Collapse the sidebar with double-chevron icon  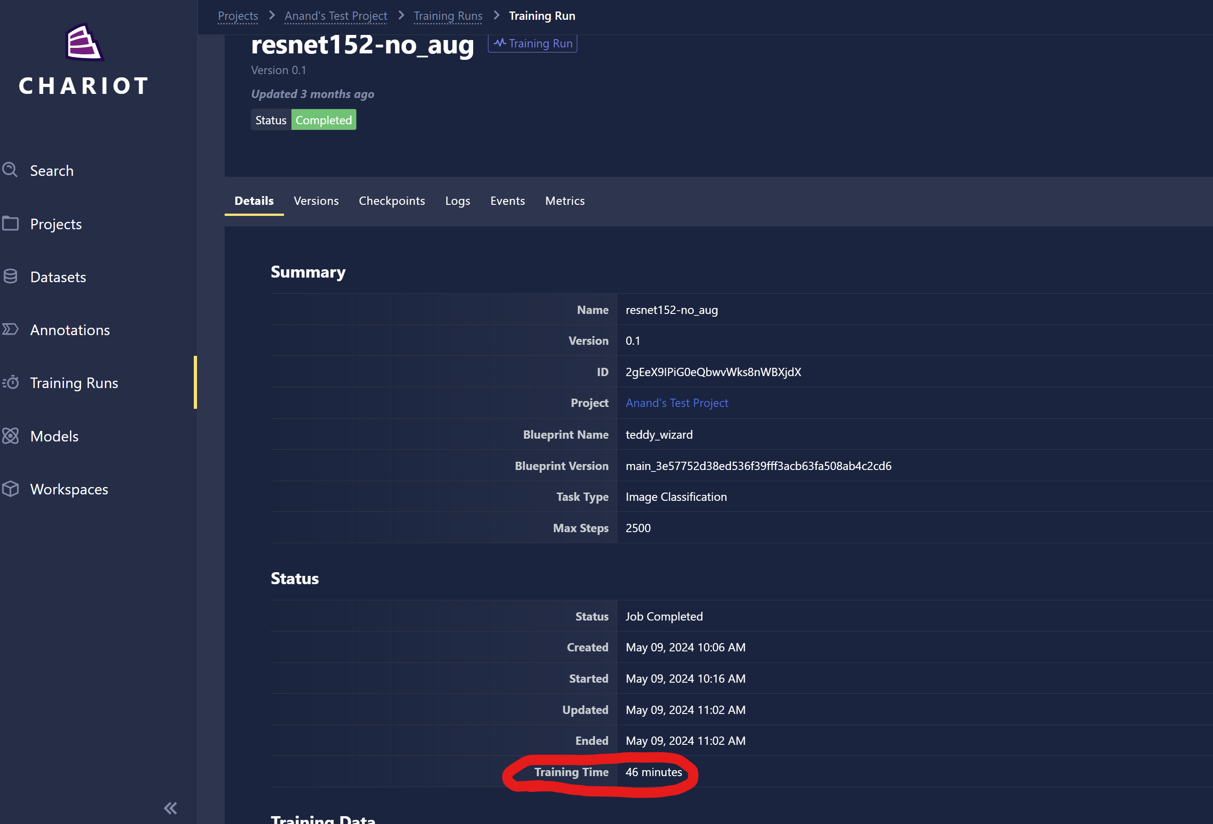(171, 808)
